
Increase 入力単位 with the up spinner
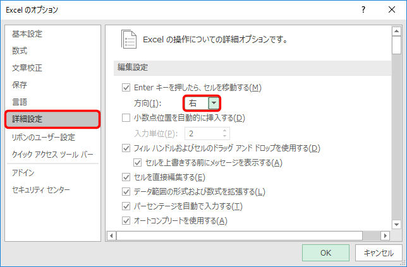(x=225, y=131)
